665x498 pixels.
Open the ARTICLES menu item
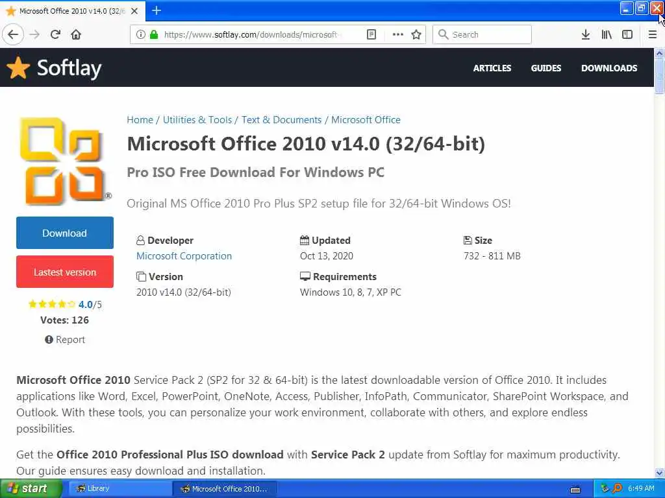point(492,68)
